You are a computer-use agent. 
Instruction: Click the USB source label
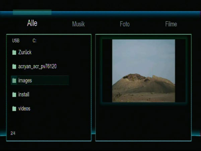16,41
